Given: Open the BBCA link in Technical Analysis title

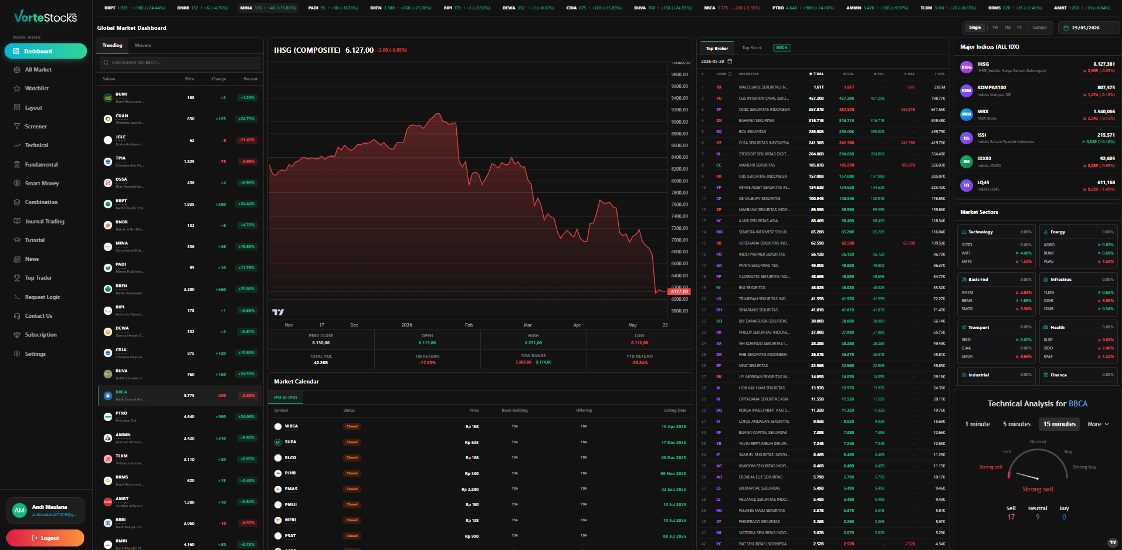Looking at the screenshot, I should click(1078, 404).
